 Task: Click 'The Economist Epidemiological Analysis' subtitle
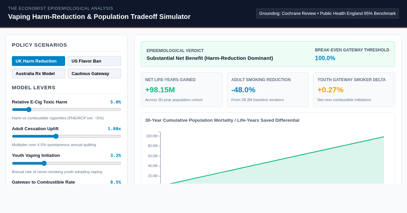61,8
